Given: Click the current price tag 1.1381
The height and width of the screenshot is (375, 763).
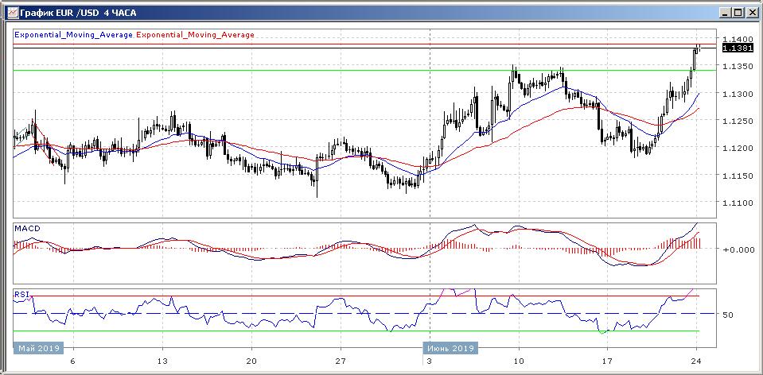Looking at the screenshot, I should pos(734,48).
